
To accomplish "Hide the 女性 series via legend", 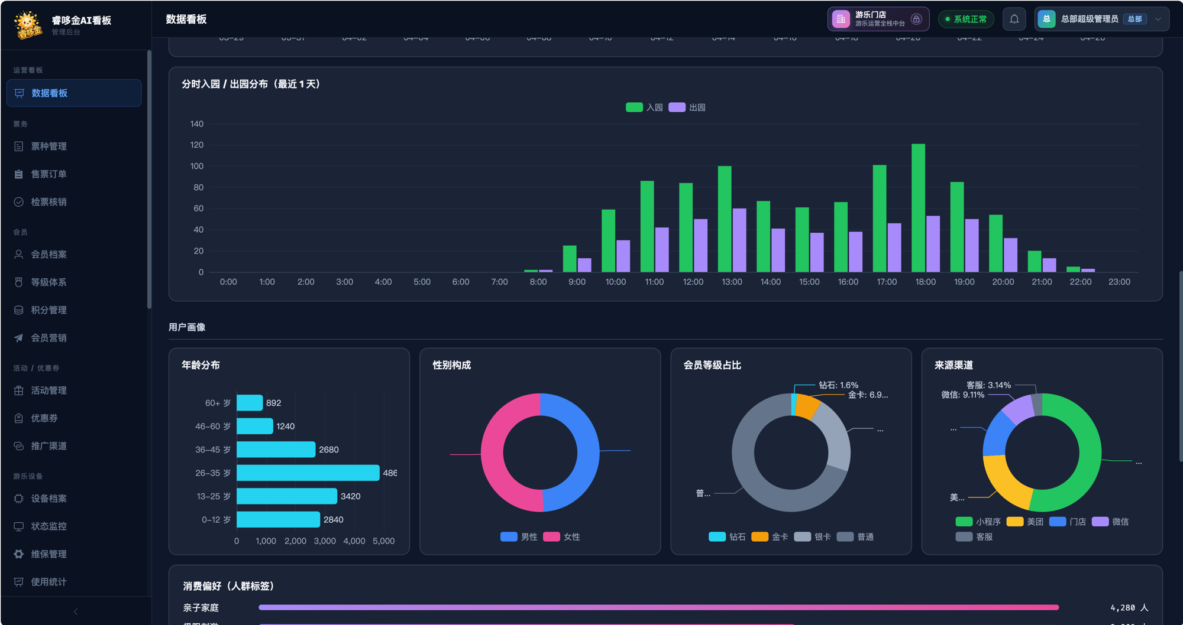I will click(561, 537).
